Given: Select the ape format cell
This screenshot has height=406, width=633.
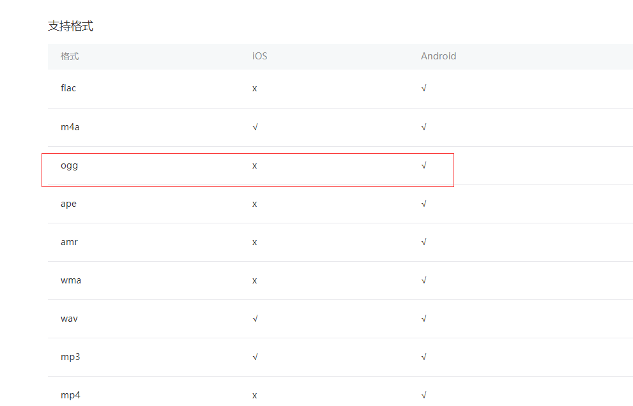Looking at the screenshot, I should (x=68, y=204).
